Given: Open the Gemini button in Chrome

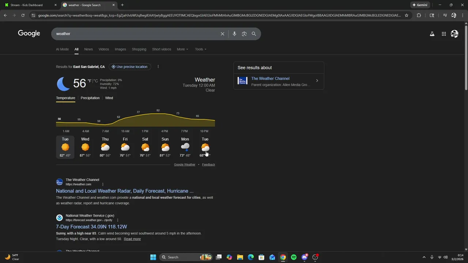Looking at the screenshot, I should (x=420, y=5).
